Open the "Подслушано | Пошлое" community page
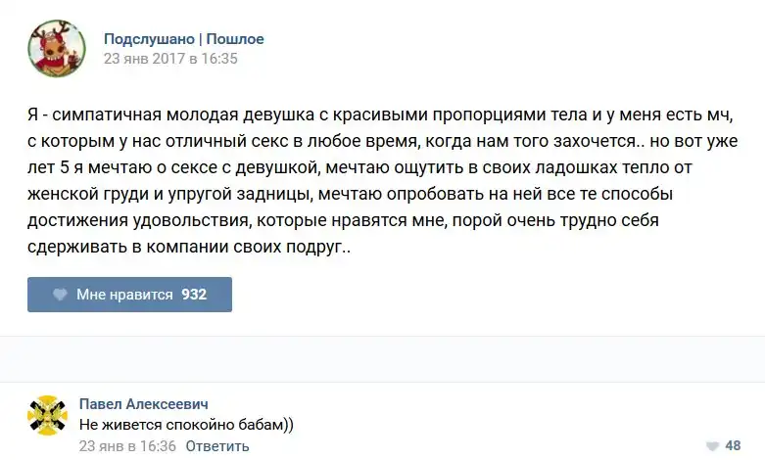 click(x=184, y=39)
